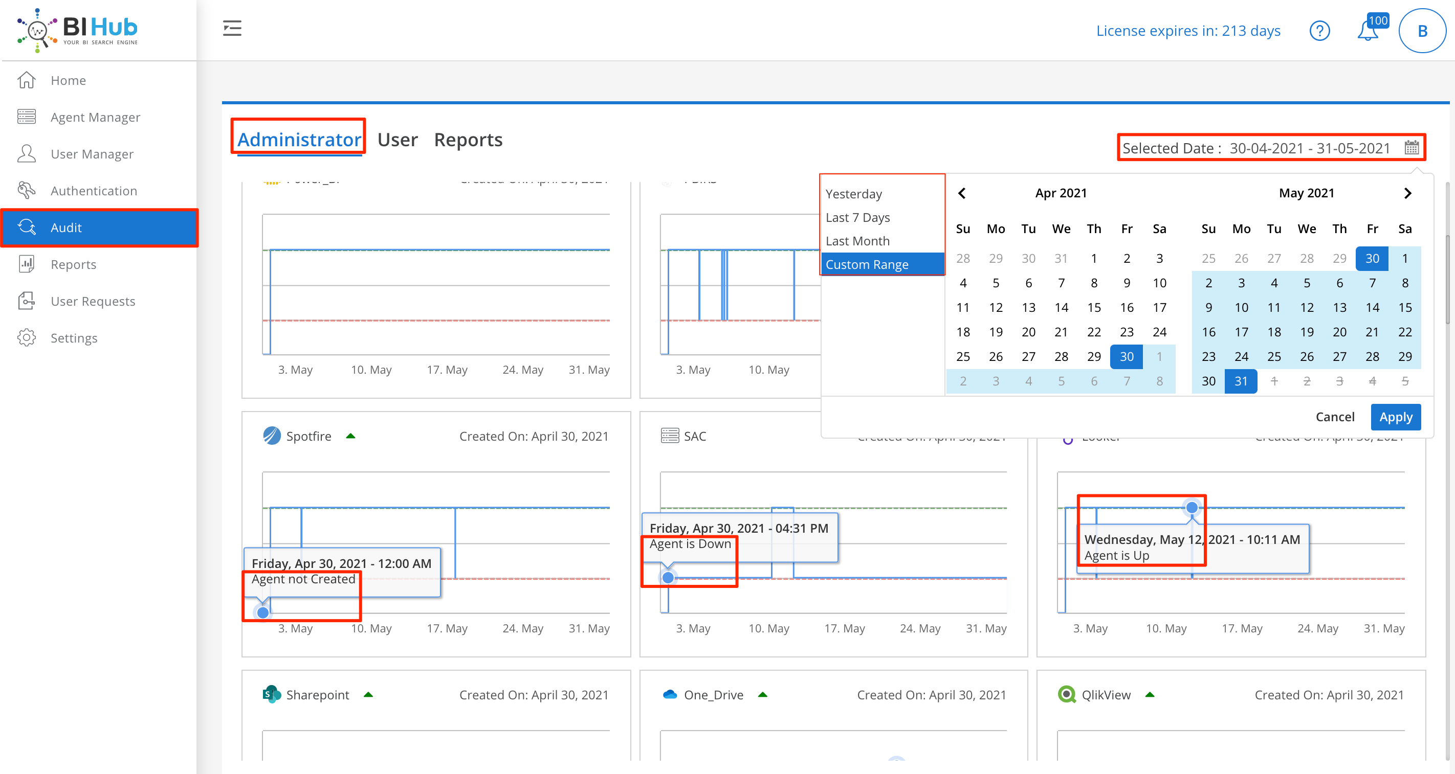1455x774 pixels.
Task: Click the One_Drive cloud icon
Action: point(669,694)
